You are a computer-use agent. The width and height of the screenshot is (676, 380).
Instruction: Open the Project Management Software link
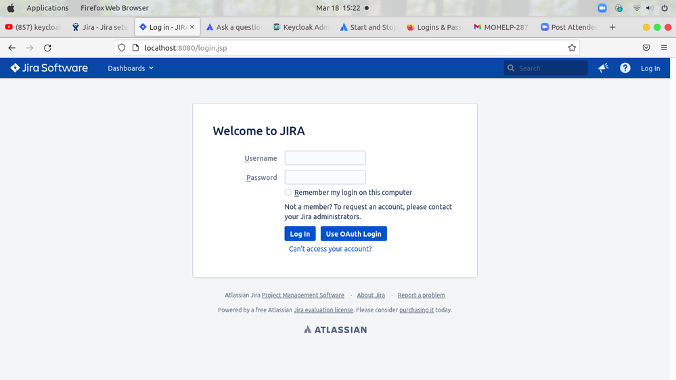[302, 295]
